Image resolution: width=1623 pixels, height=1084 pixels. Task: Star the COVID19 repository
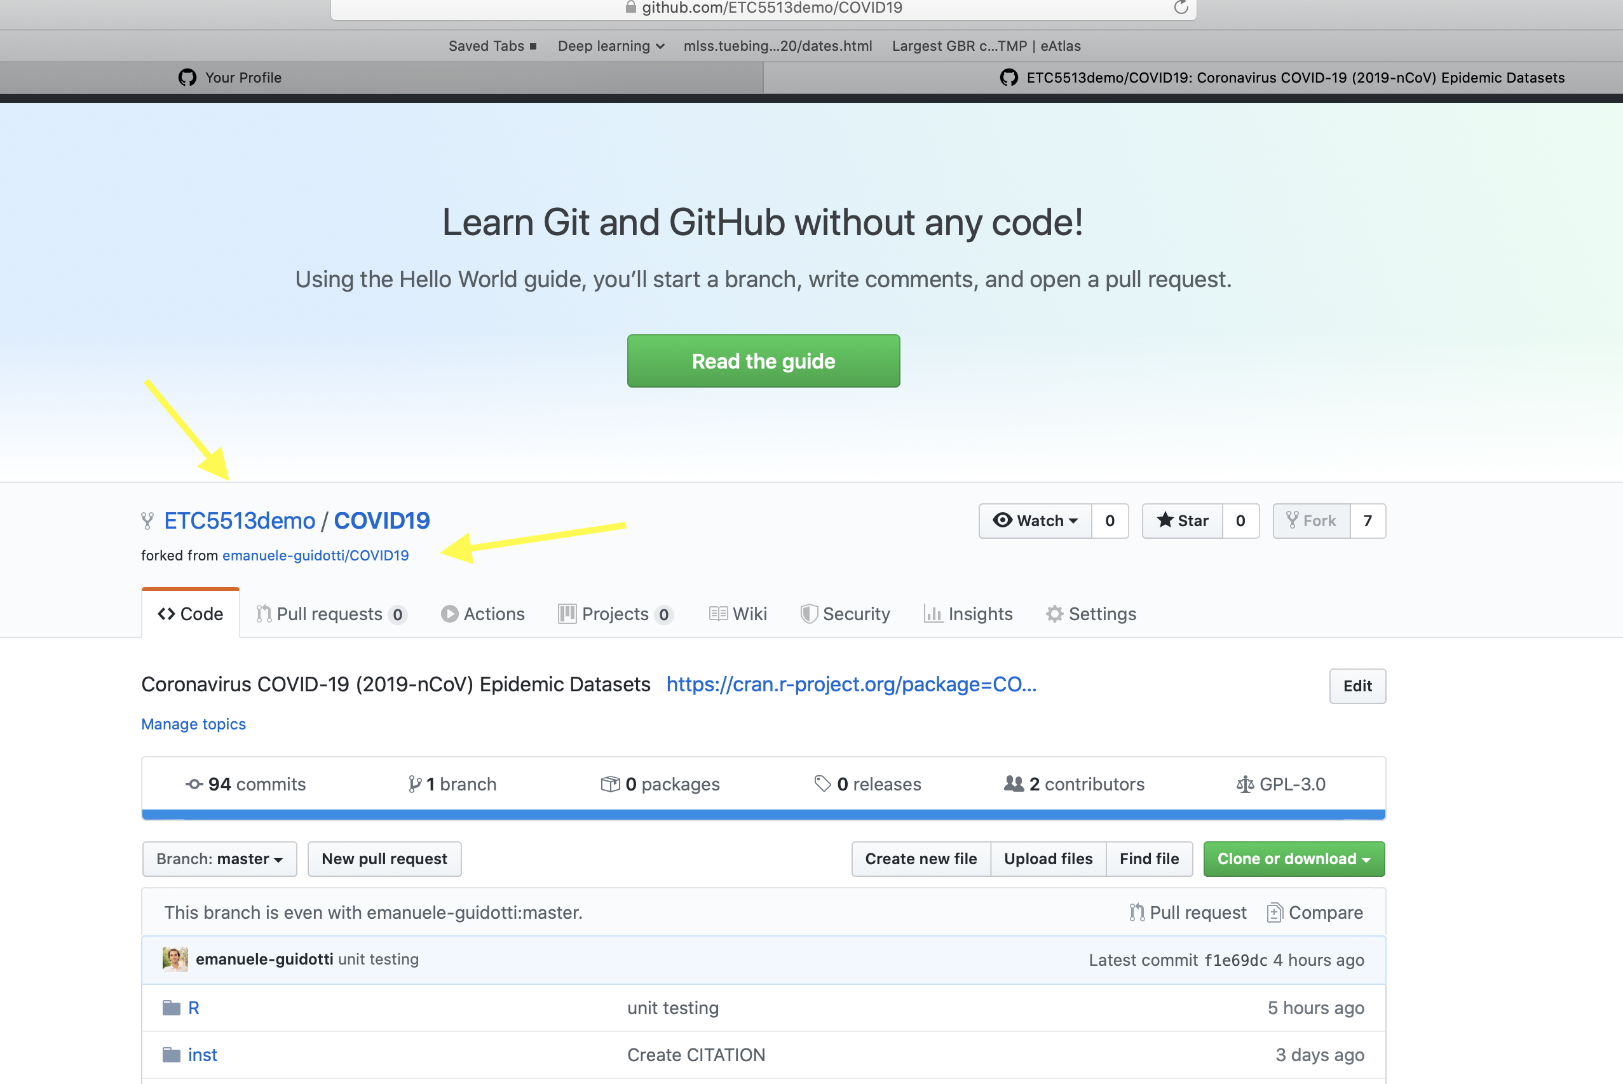pos(1182,520)
